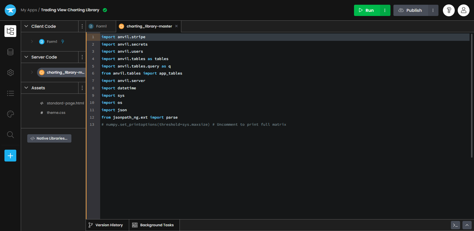Close the charting_library-master tab
The width and height of the screenshot is (474, 231).
(x=177, y=26)
